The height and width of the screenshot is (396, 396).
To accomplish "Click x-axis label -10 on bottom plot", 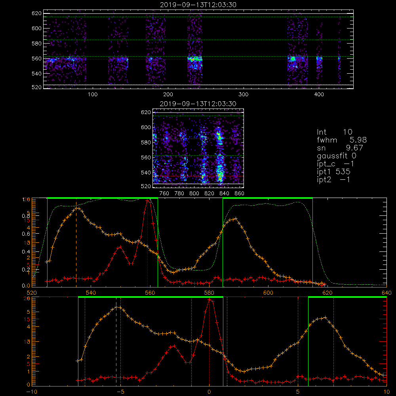I will tap(32, 392).
